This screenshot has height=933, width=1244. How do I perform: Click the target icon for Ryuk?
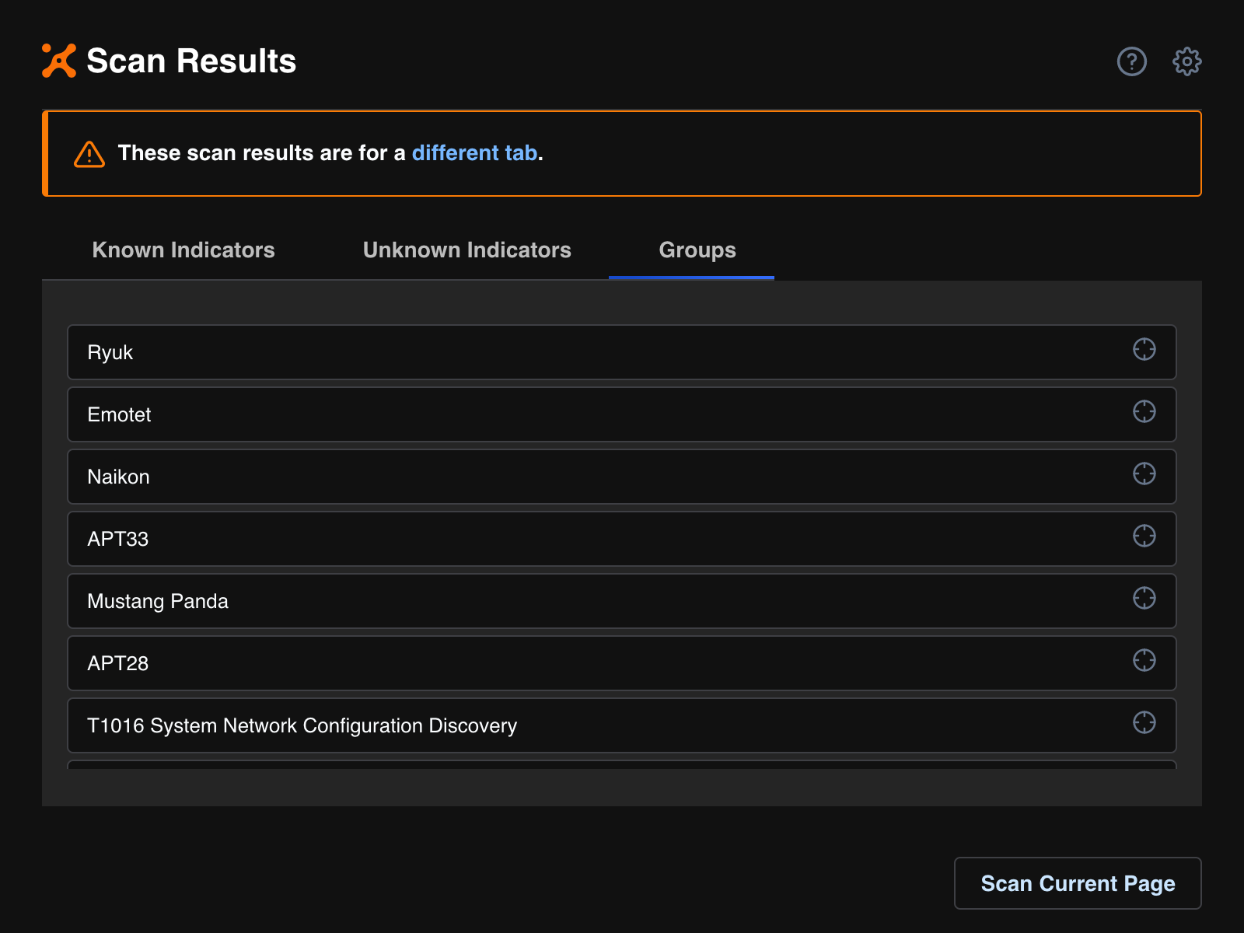1144,350
